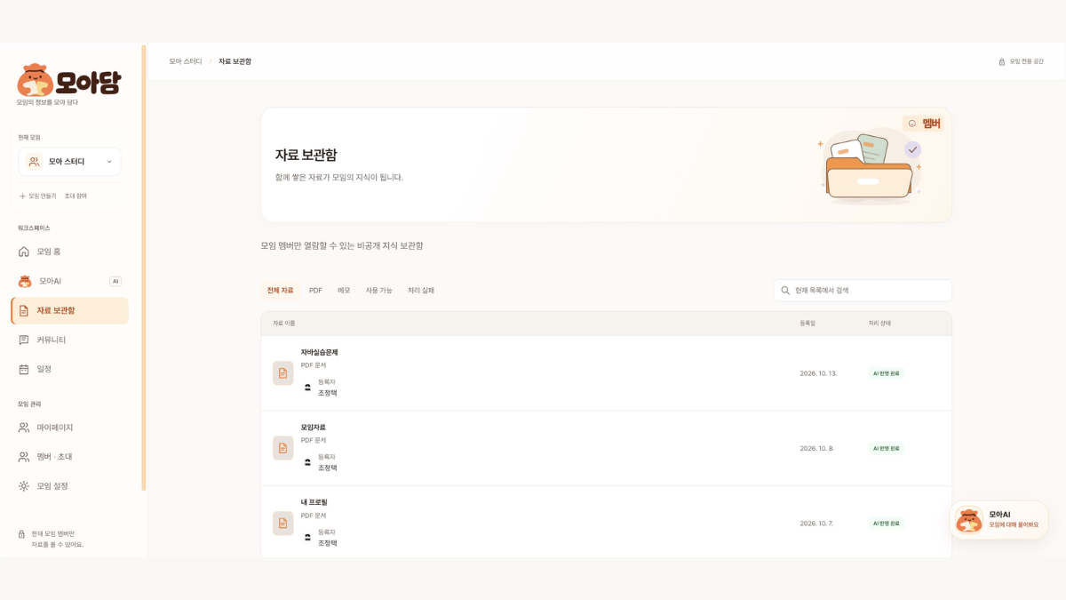Open the floating 모아AI chat button
1066x600 pixels.
999,520
